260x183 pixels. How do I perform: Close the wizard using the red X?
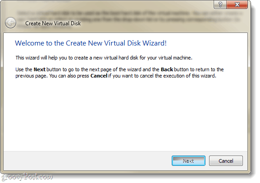click(237, 5)
